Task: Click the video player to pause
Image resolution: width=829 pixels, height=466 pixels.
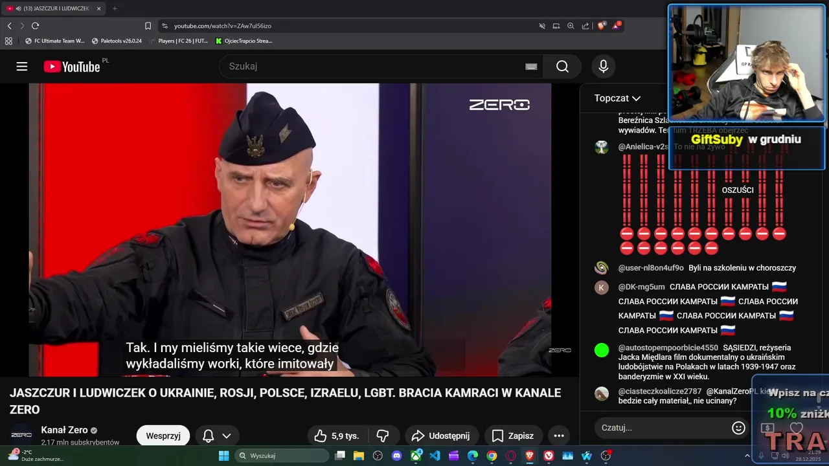Action: click(x=290, y=230)
